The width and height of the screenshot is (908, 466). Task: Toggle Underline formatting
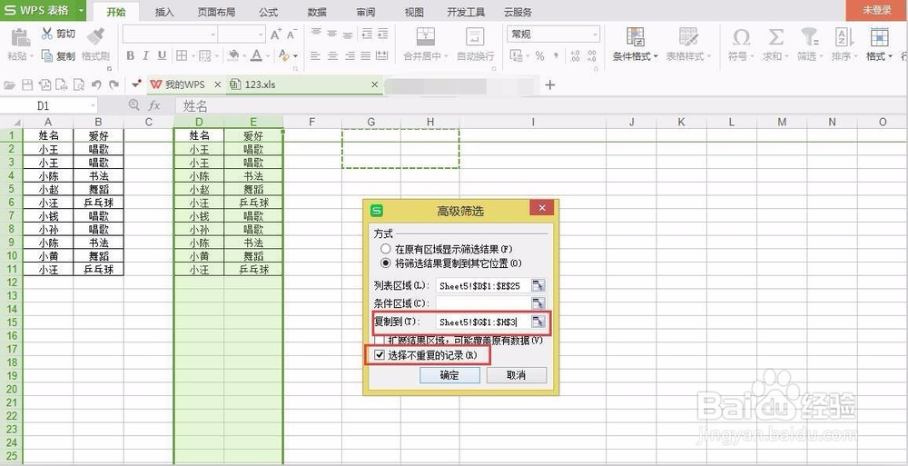point(163,56)
